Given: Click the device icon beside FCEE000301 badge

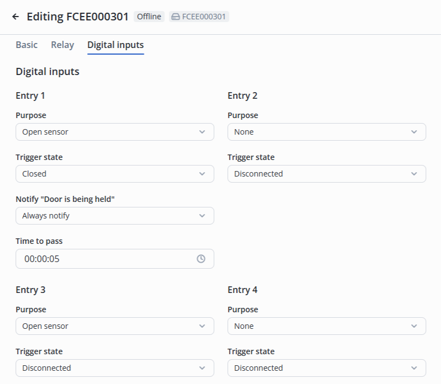Looking at the screenshot, I should (x=176, y=17).
